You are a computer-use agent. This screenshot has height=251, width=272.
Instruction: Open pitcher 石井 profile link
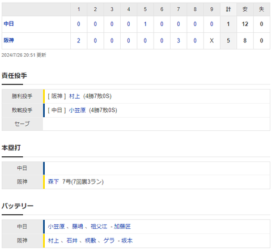tap(72, 241)
